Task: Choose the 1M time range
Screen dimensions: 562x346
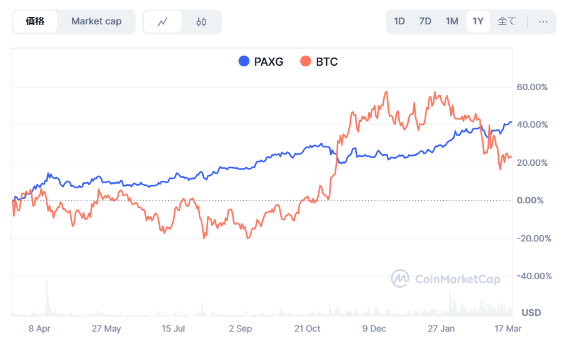Action: (x=452, y=21)
